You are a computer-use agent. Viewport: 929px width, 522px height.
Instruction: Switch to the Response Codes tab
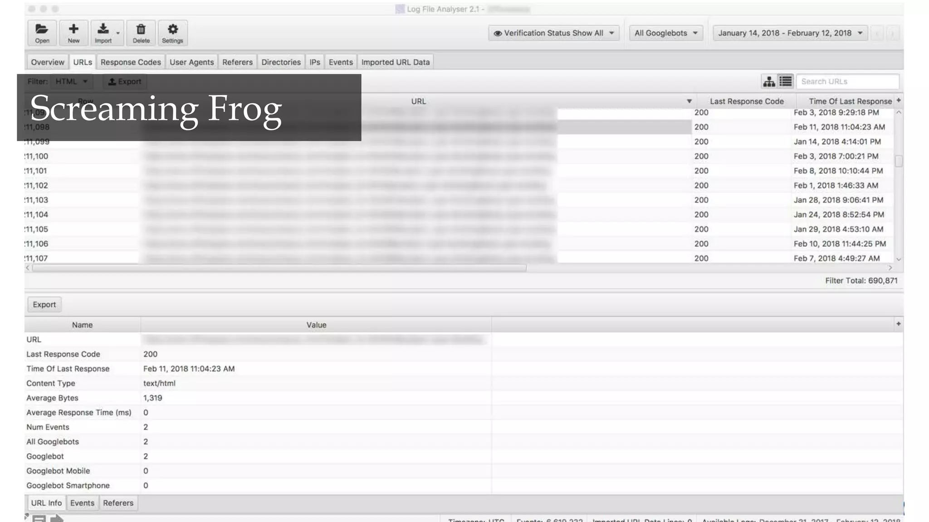131,62
